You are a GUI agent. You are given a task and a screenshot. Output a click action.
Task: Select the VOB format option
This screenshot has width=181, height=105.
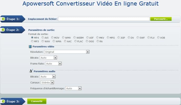(158, 38)
